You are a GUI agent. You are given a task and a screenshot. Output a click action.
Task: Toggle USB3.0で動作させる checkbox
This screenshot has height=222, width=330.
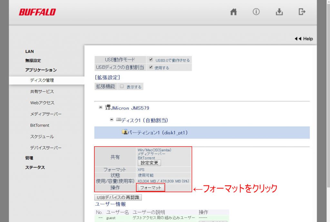[151, 60]
